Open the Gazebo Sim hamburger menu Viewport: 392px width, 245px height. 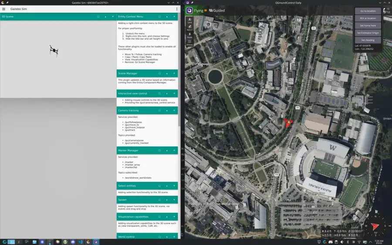[4, 9]
